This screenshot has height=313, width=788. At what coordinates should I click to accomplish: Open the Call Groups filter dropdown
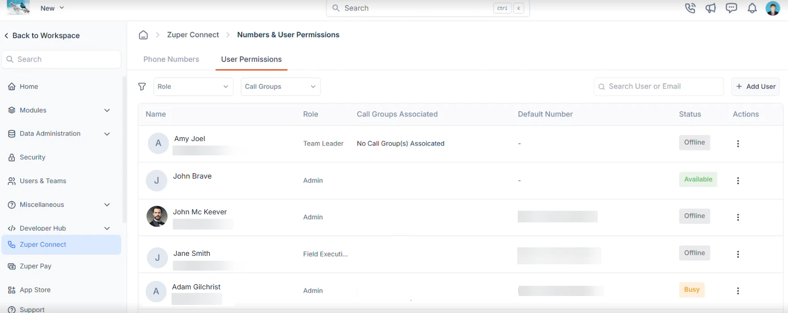point(281,87)
